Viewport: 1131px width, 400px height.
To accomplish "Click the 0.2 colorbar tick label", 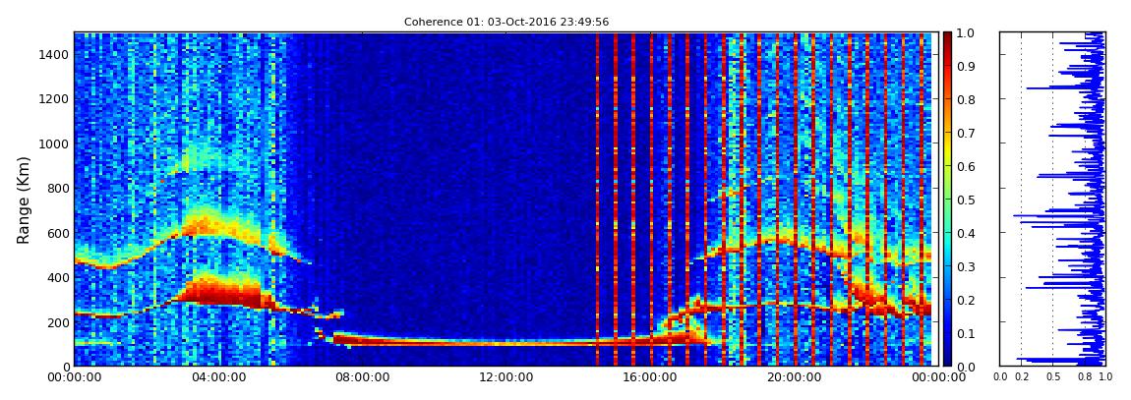I will 965,300.
